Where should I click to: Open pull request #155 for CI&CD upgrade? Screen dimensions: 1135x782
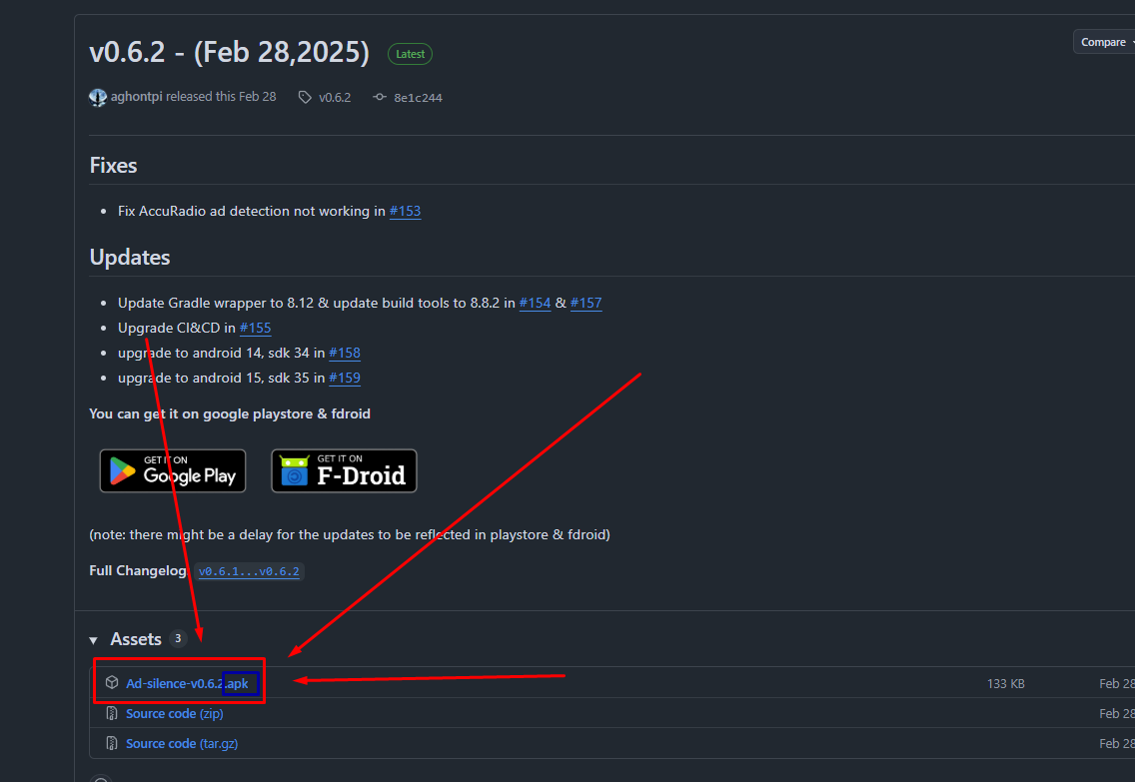(255, 328)
